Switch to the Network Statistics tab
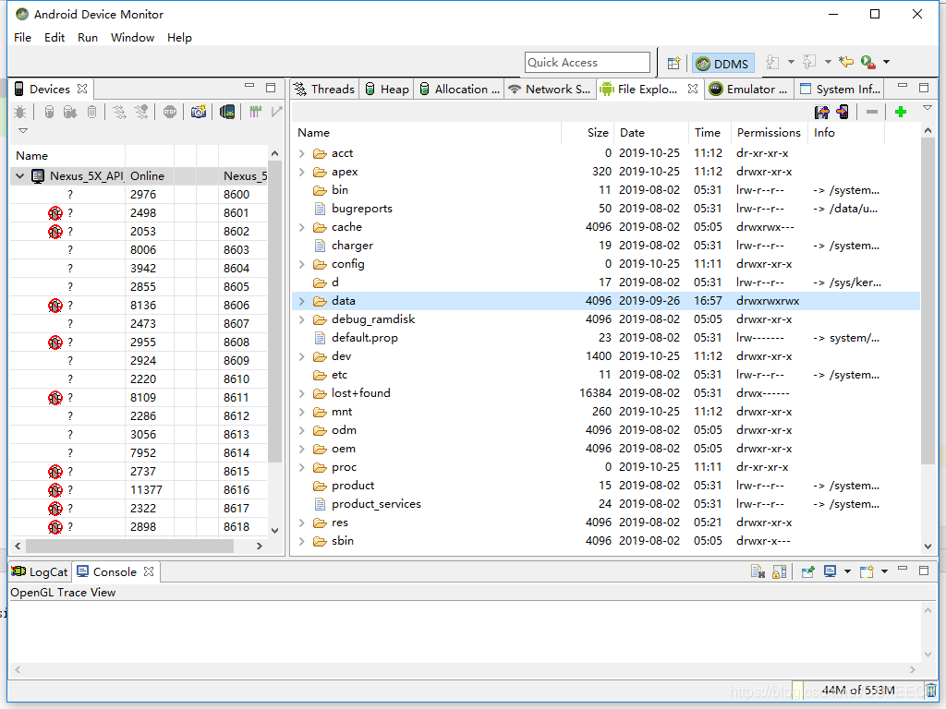This screenshot has height=709, width=946. pyautogui.click(x=550, y=90)
